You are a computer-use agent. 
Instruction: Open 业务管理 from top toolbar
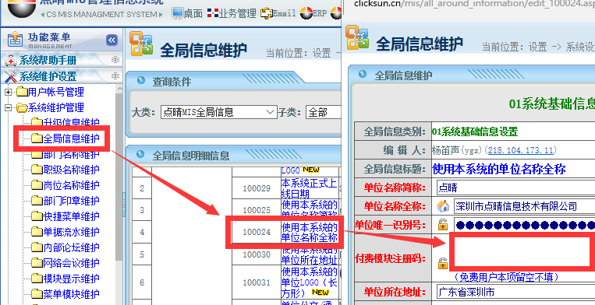(232, 14)
